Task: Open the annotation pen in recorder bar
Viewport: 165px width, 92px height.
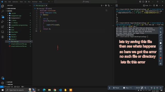Action: pos(142,88)
